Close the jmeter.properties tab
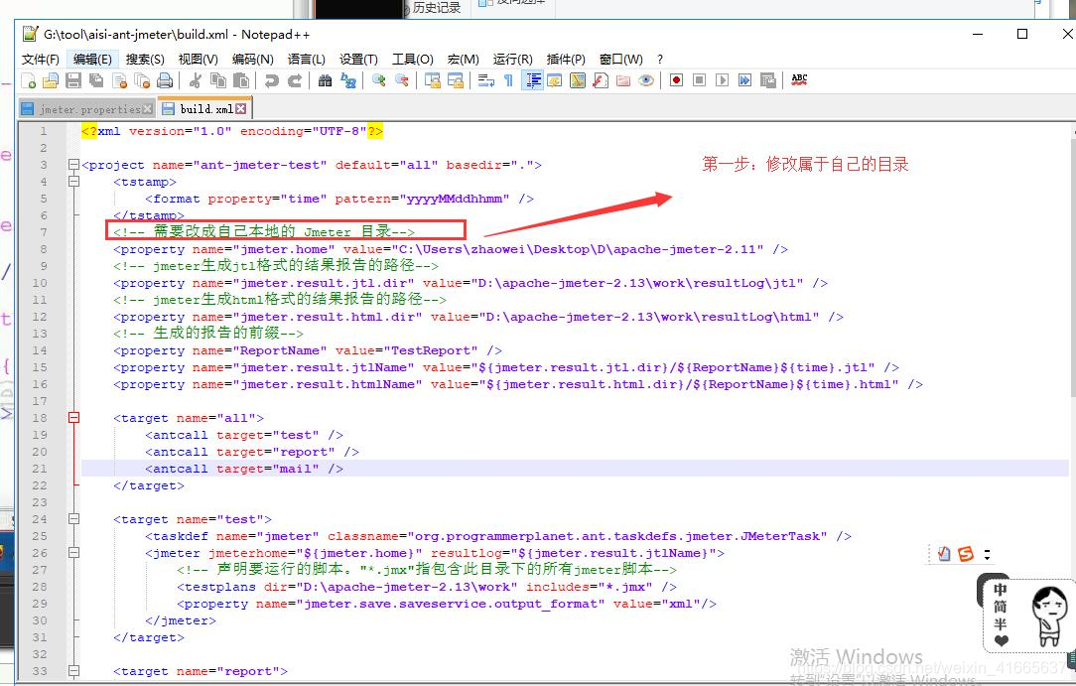The height and width of the screenshot is (686, 1076). point(147,109)
